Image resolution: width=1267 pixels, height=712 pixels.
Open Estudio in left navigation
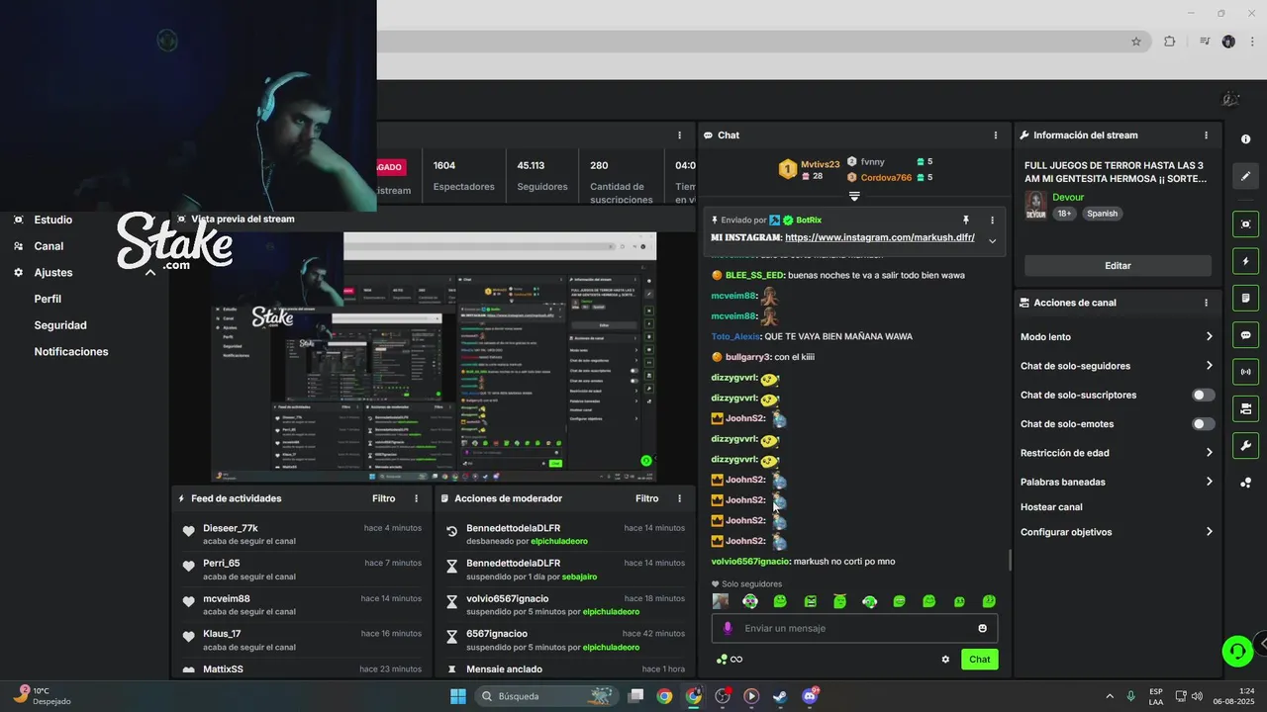[x=52, y=220]
